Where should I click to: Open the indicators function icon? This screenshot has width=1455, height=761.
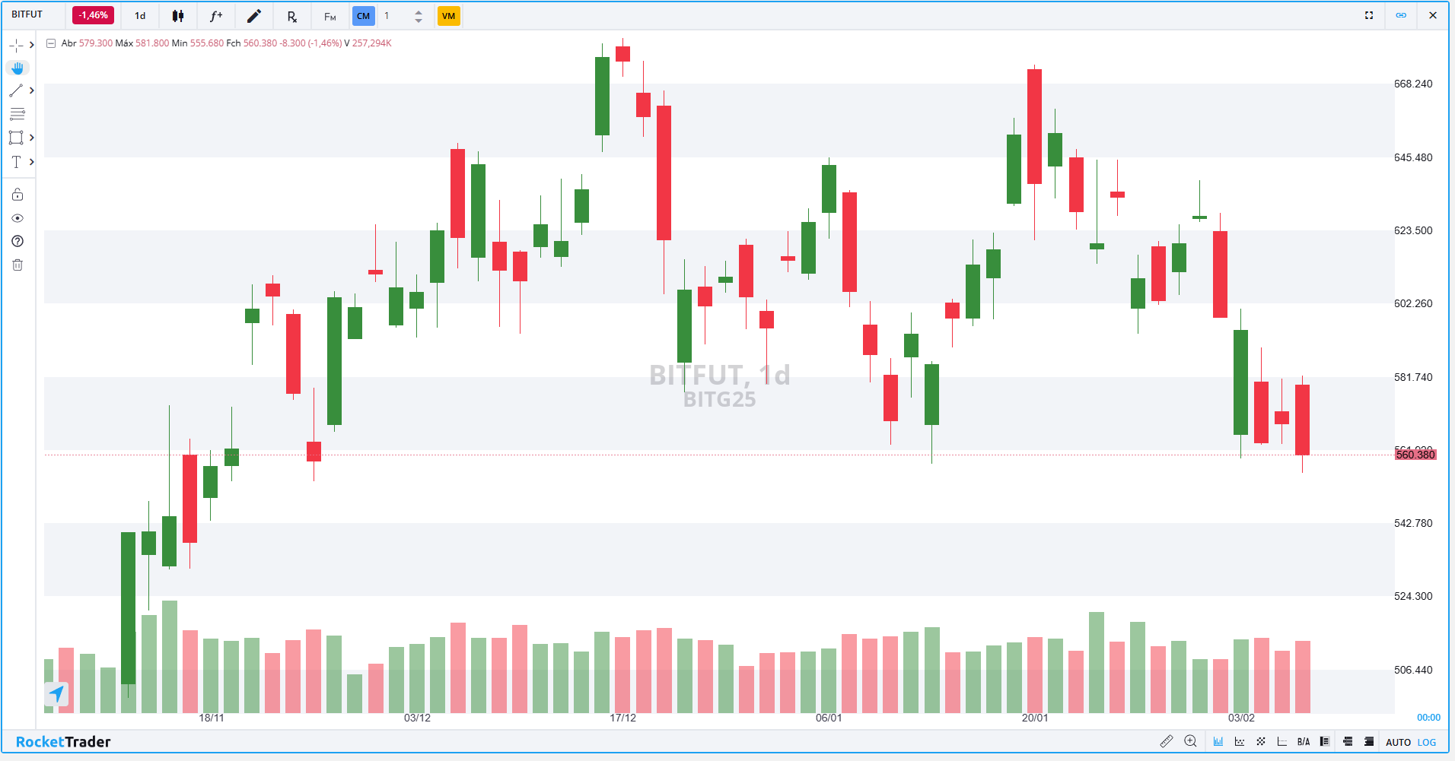pos(216,15)
